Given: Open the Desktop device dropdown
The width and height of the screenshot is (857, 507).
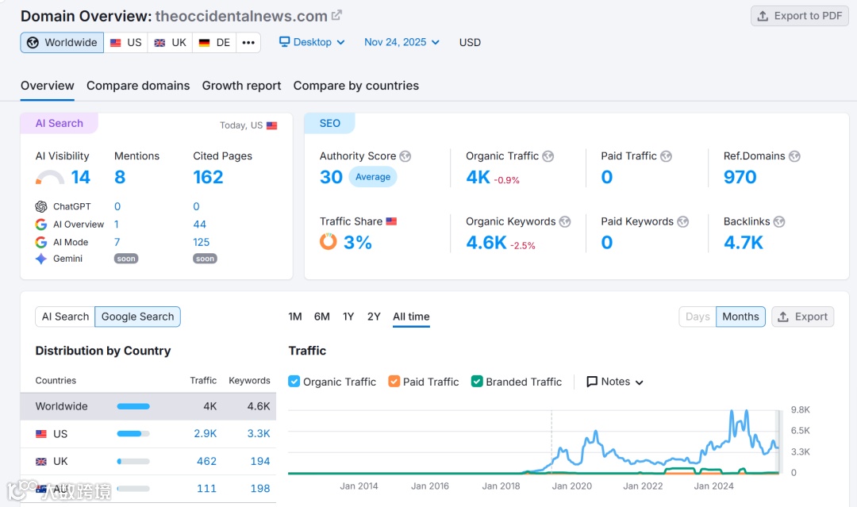Looking at the screenshot, I should (x=312, y=42).
